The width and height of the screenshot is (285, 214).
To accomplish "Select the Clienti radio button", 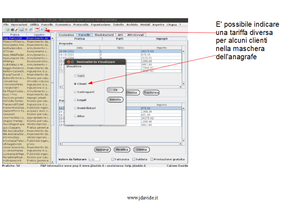I will tap(75, 84).
